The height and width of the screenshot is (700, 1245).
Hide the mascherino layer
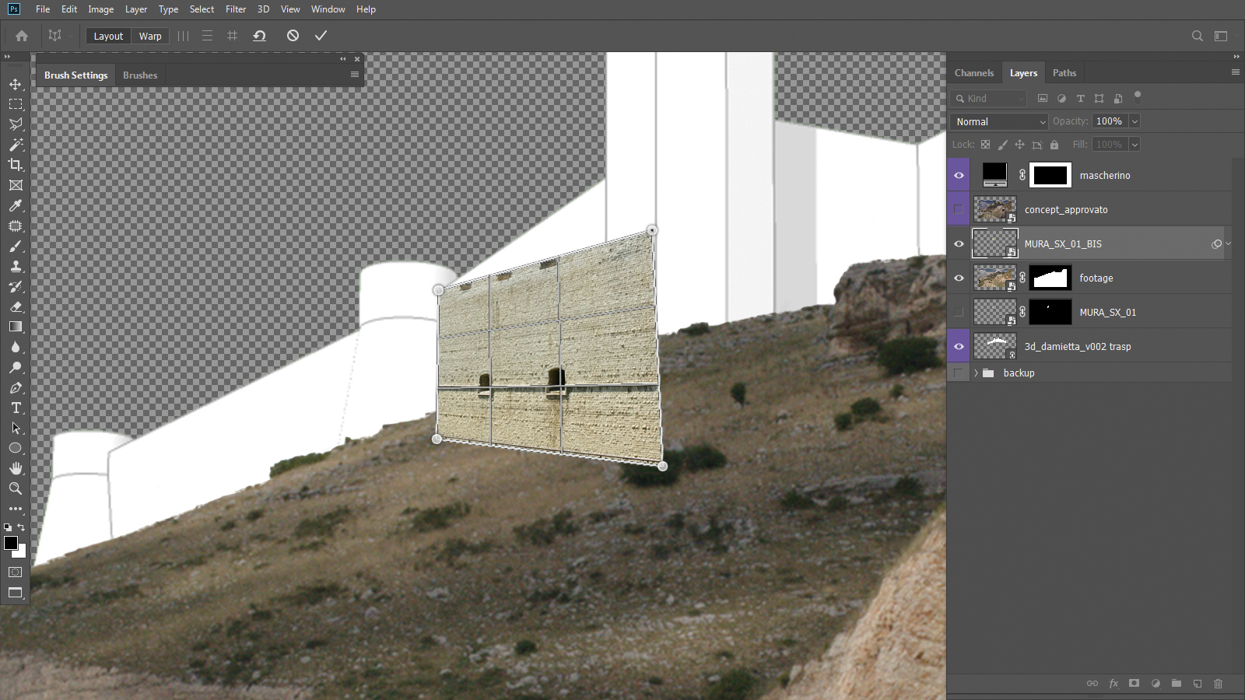pyautogui.click(x=959, y=176)
